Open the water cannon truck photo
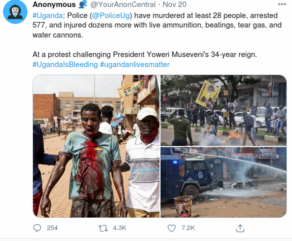292x241 pixels. 223,182
